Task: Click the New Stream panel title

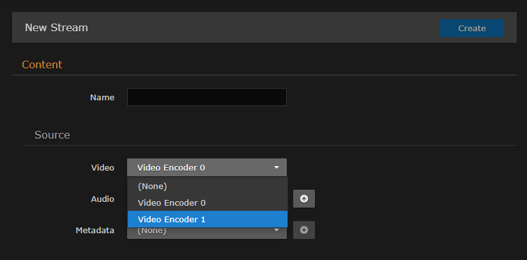Action: coord(56,28)
